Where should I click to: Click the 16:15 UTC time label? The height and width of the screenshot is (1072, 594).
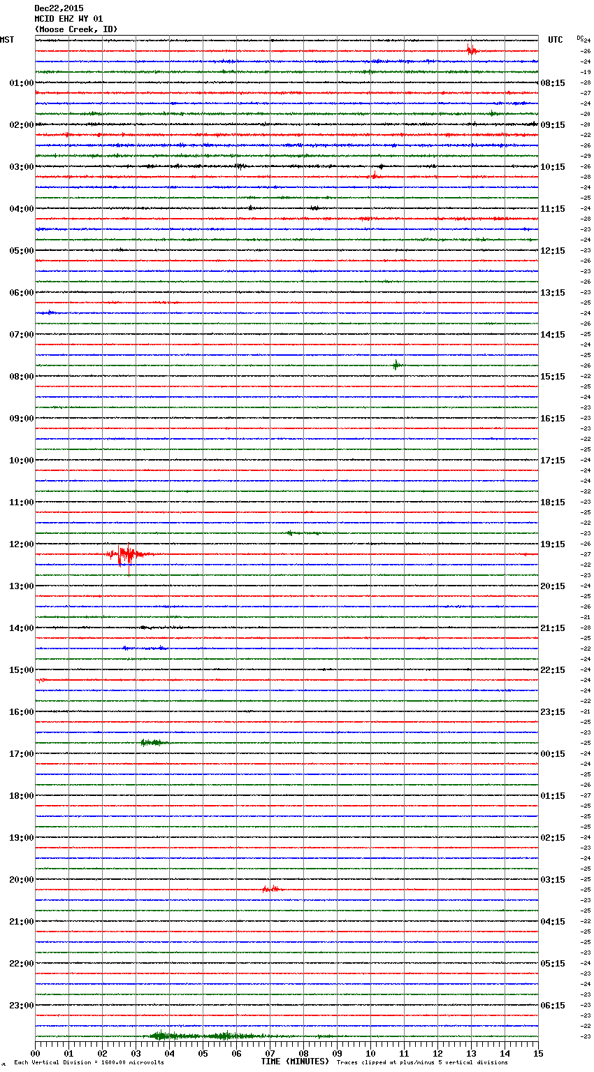[x=553, y=419]
